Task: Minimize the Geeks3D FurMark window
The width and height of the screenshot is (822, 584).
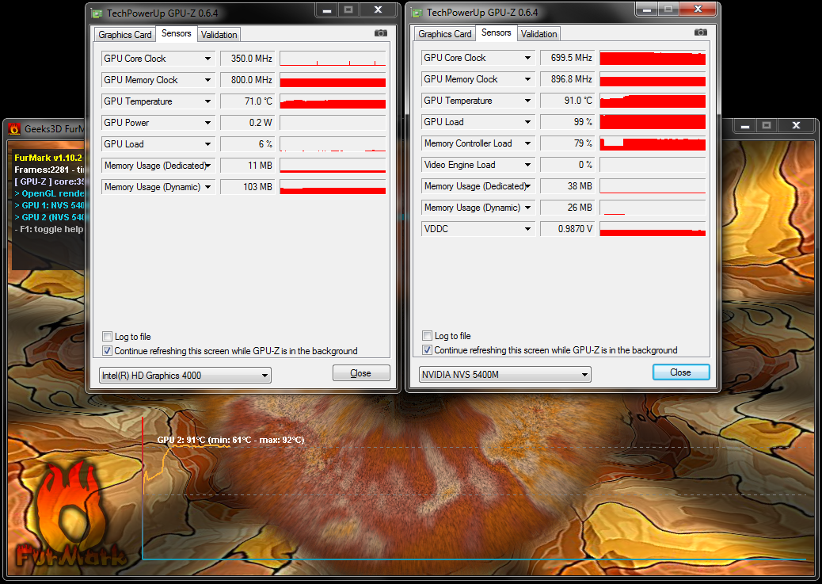Action: pos(745,126)
